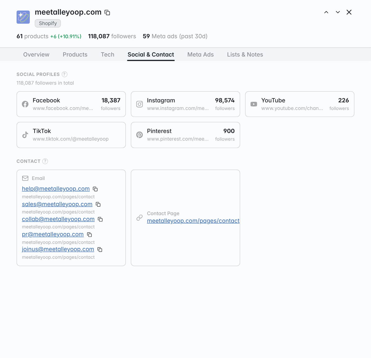
Task: Open sales@meetalleyoop.com email link
Action: click(57, 204)
